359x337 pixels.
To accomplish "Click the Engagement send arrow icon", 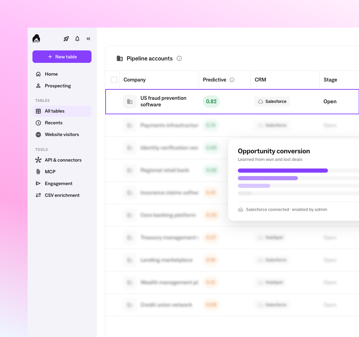I will 38,183.
